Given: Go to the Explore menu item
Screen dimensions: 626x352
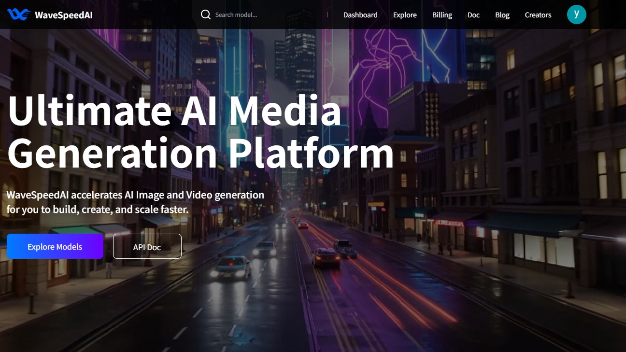Looking at the screenshot, I should (405, 15).
